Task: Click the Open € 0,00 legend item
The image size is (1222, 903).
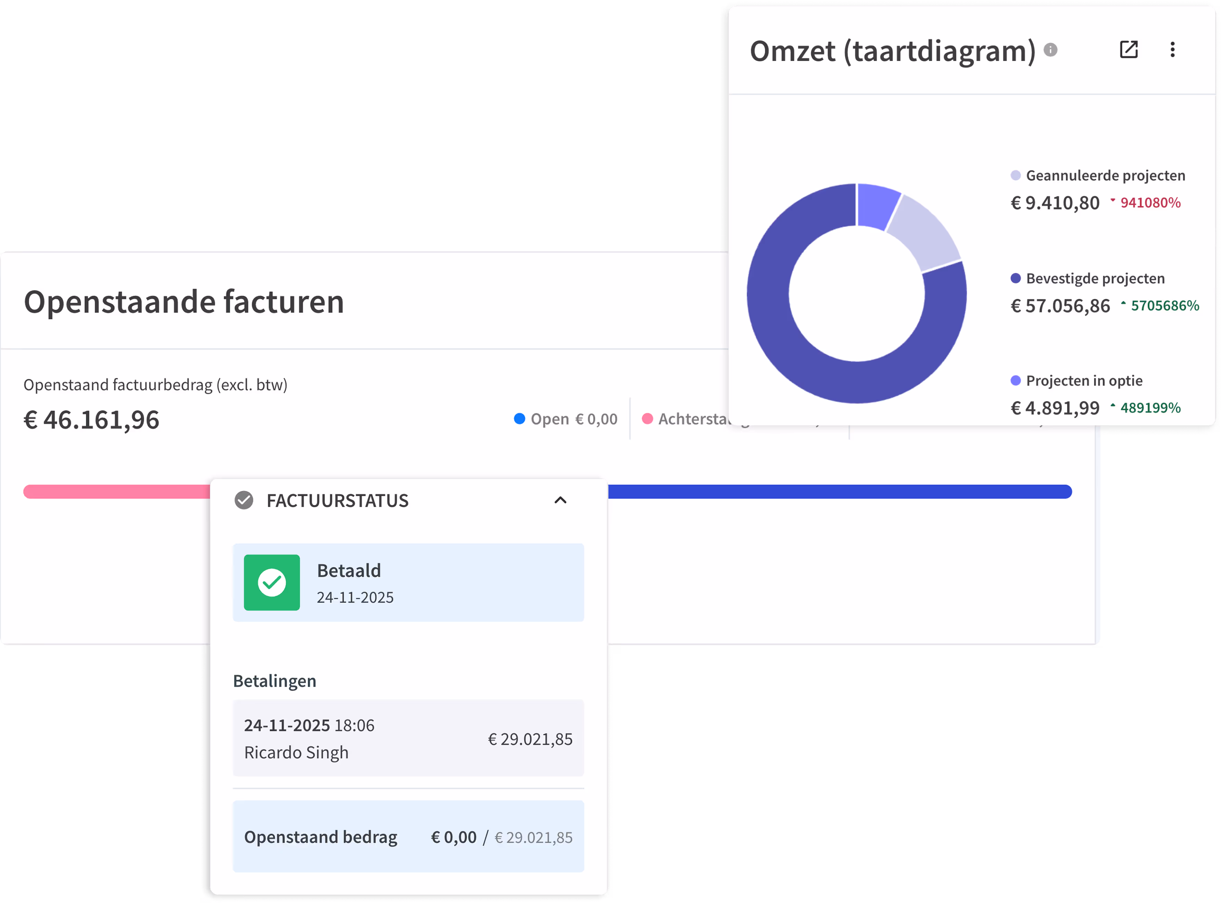Action: click(566, 419)
